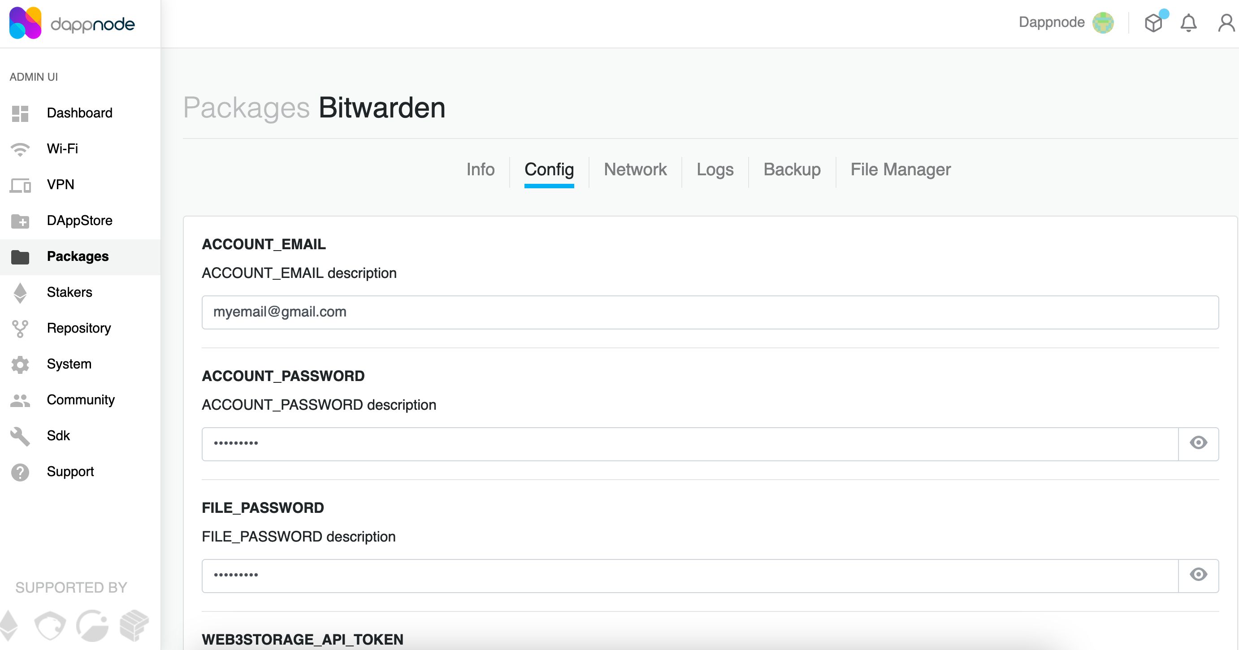Select the Wi-Fi signal icon
Screen dimensions: 1239x650
pos(20,149)
